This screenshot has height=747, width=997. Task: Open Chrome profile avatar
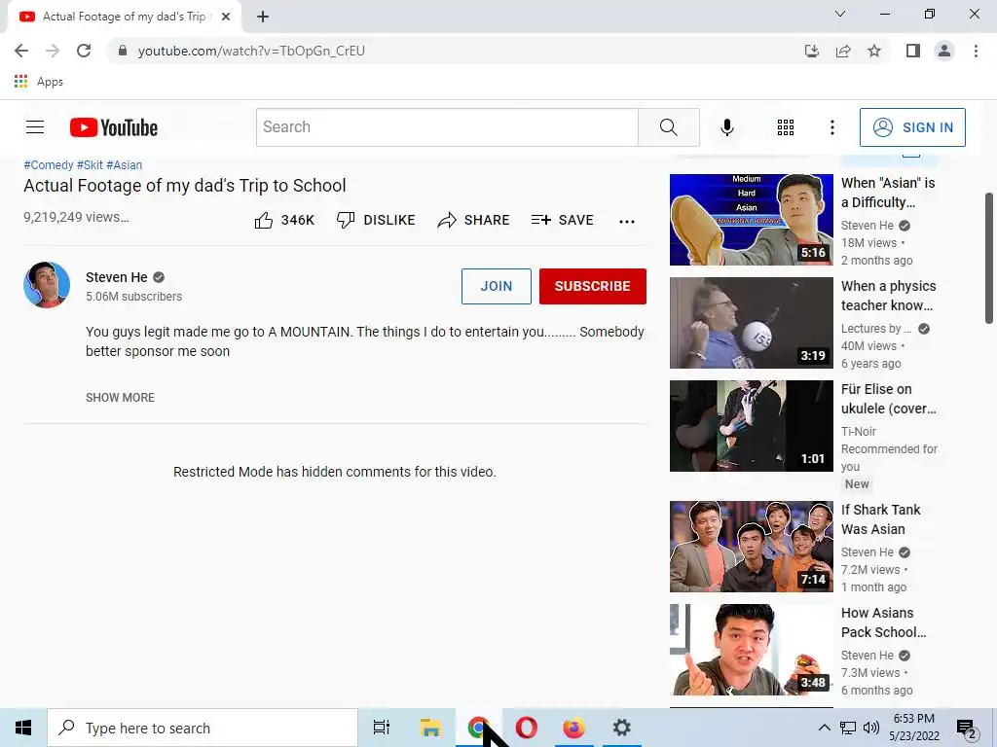[944, 51]
